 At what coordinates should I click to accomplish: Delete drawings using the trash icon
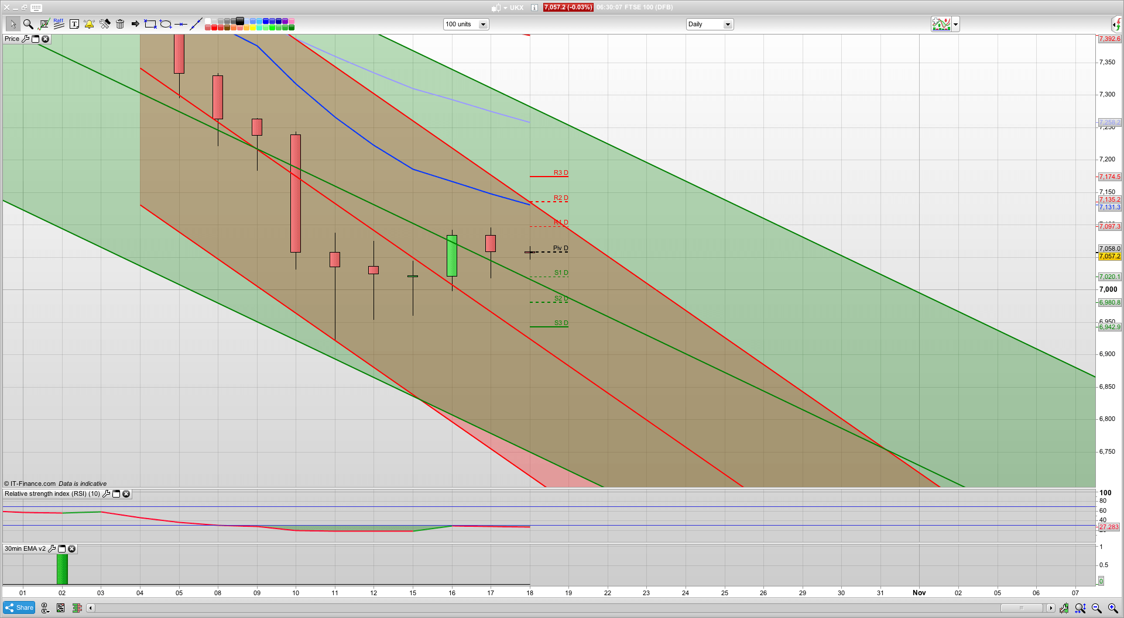(120, 24)
